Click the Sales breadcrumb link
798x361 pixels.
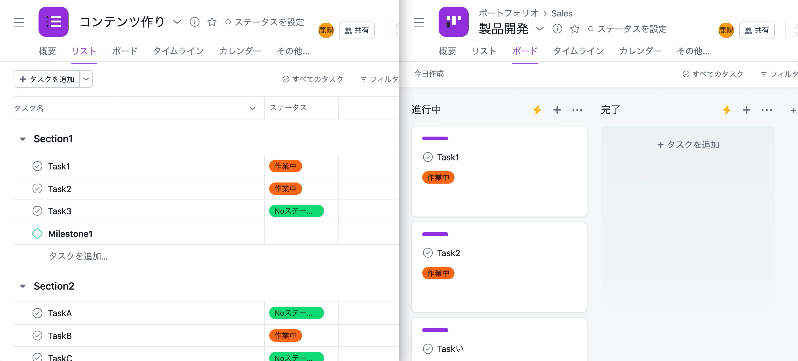click(x=562, y=13)
